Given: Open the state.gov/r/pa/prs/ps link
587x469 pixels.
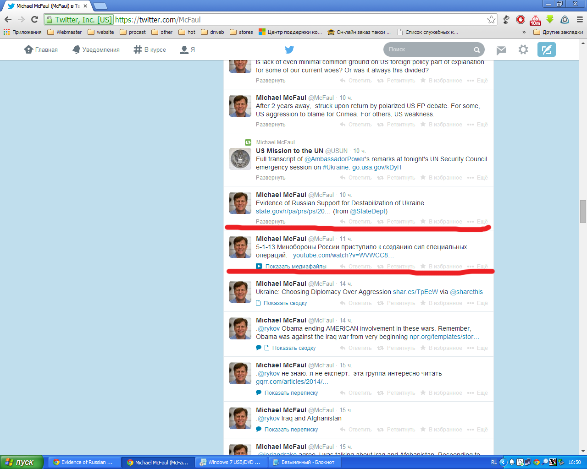Looking at the screenshot, I should (293, 211).
